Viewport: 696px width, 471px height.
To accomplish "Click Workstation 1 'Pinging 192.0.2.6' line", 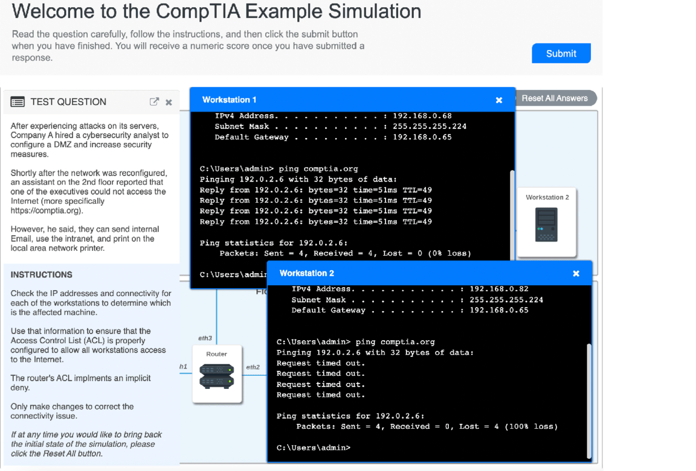I will [298, 180].
